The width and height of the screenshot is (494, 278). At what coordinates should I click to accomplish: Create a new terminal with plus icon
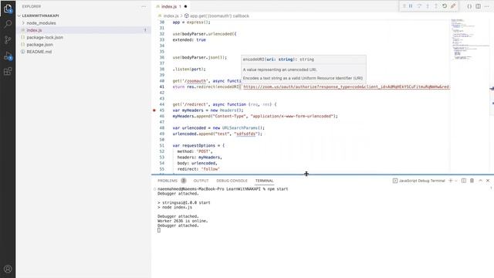pos(451,181)
